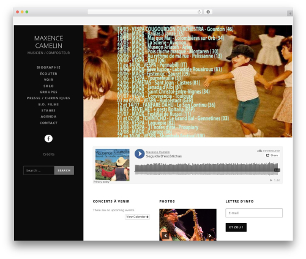
Task: Open a new browser tab
Action: 290,13
